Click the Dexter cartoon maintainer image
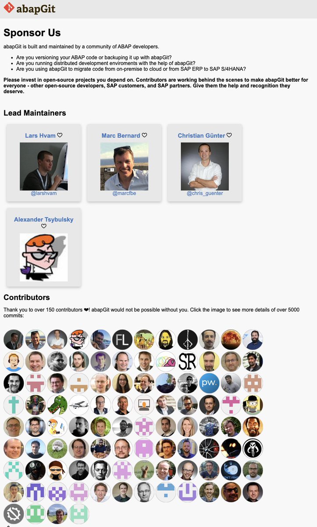317x527 pixels. pyautogui.click(x=44, y=257)
